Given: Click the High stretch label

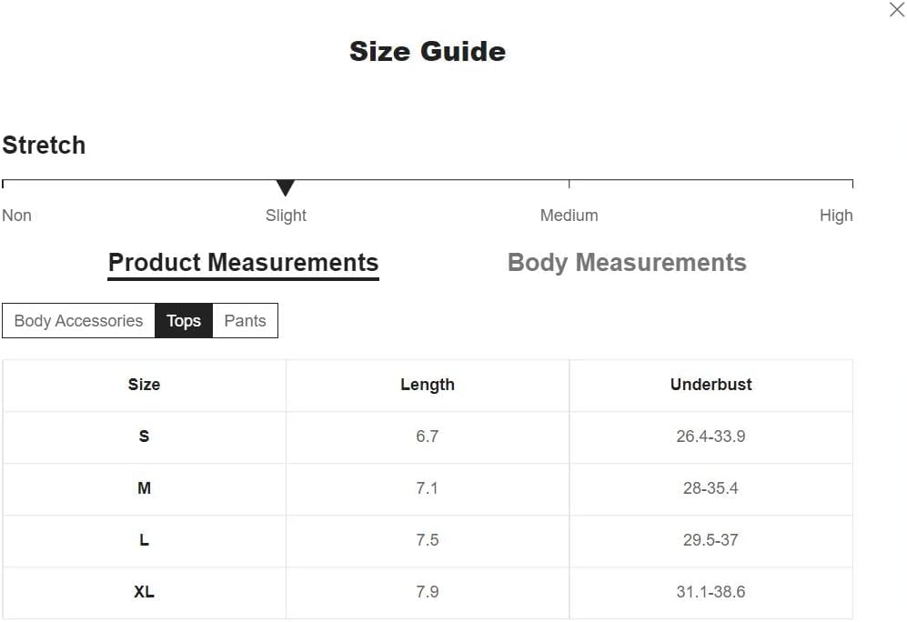Looking at the screenshot, I should point(835,216).
